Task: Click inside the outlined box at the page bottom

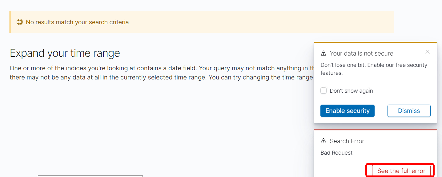Action: pyautogui.click(x=90, y=176)
